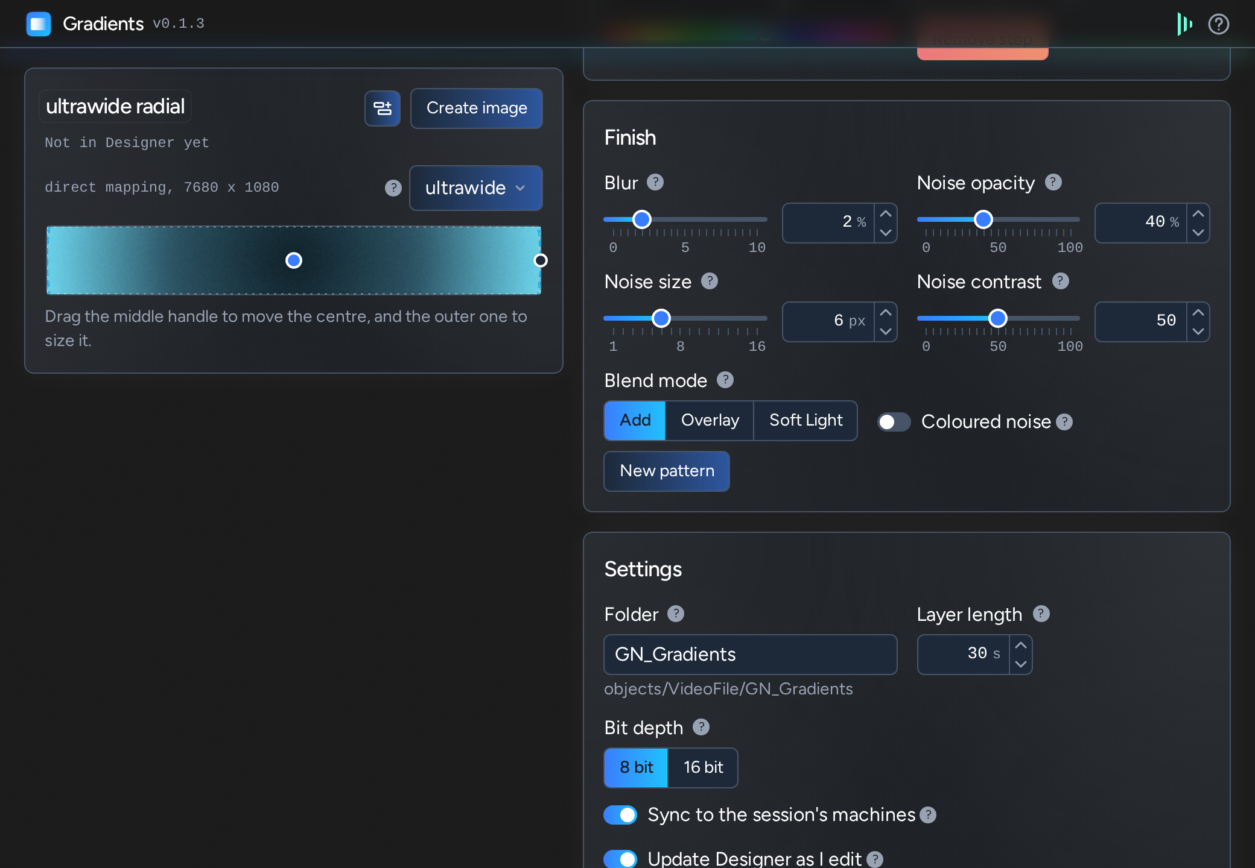Screen dimensions: 1255x868
Task: Show the Coloured noise help tooltip
Action: point(1064,422)
